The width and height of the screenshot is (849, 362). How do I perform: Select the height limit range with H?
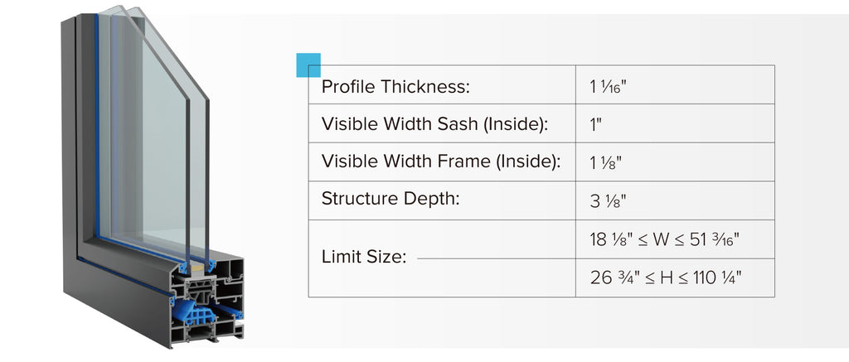[665, 278]
